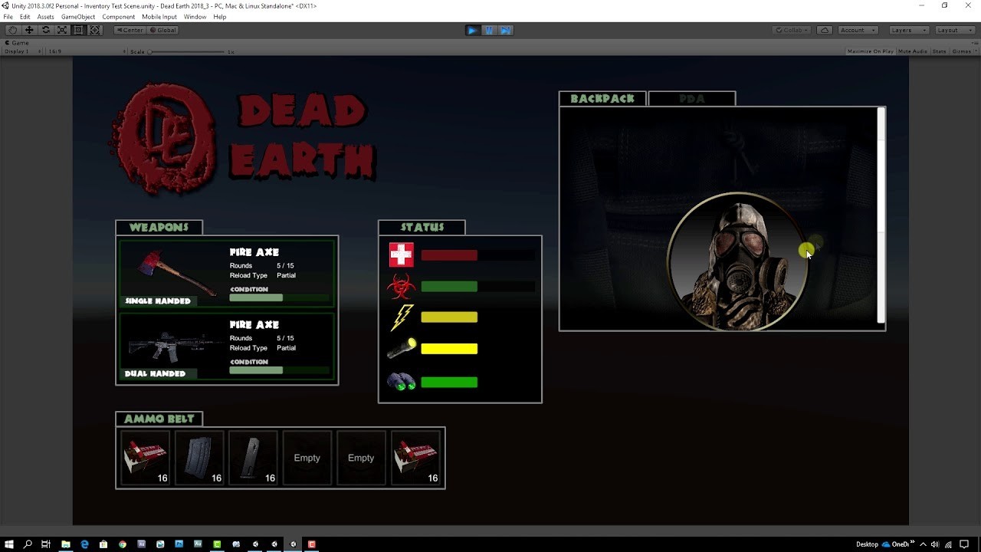Screen dimensions: 981x552
Task: Switch to the PDA tab
Action: pyautogui.click(x=692, y=99)
